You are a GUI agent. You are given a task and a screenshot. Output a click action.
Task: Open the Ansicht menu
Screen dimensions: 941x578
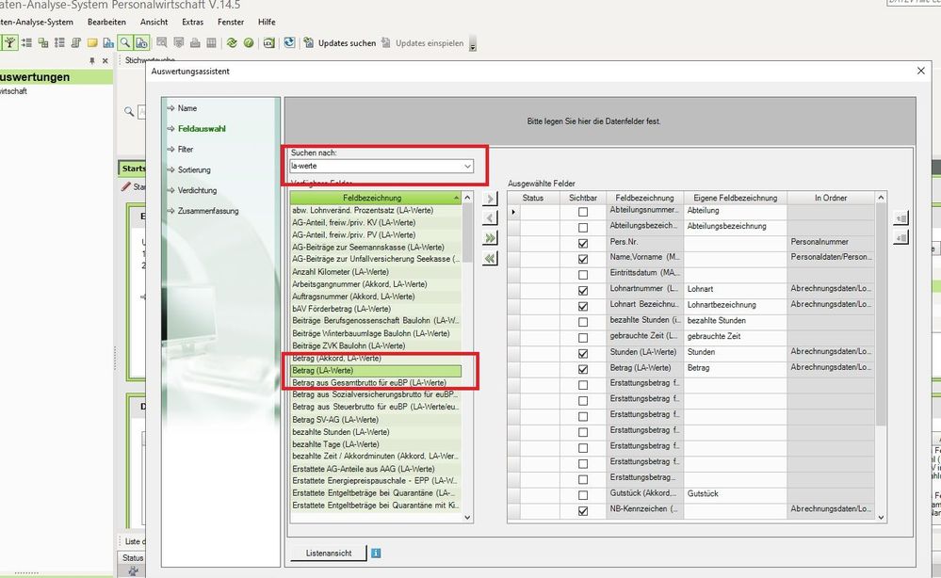[x=154, y=21]
